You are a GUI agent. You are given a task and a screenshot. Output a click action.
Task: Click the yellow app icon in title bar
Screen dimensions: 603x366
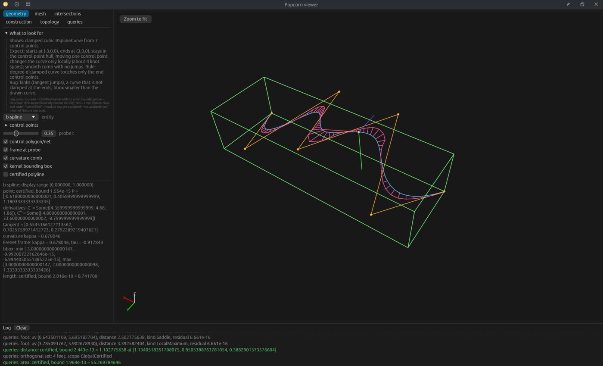5,4
